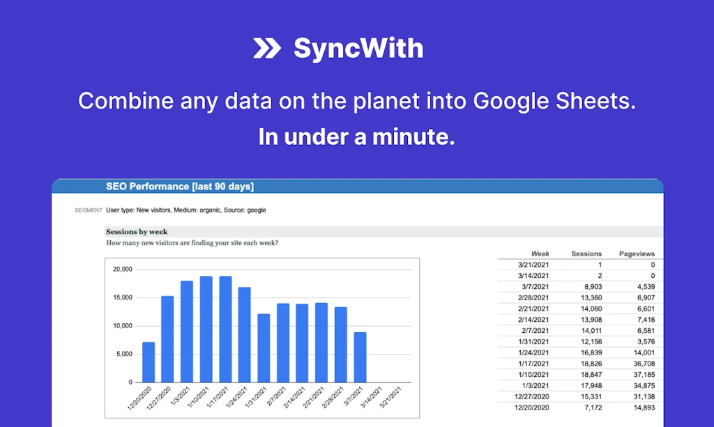The width and height of the screenshot is (714, 427).
Task: Click the SyncWith double-chevron logo icon
Action: [x=267, y=47]
